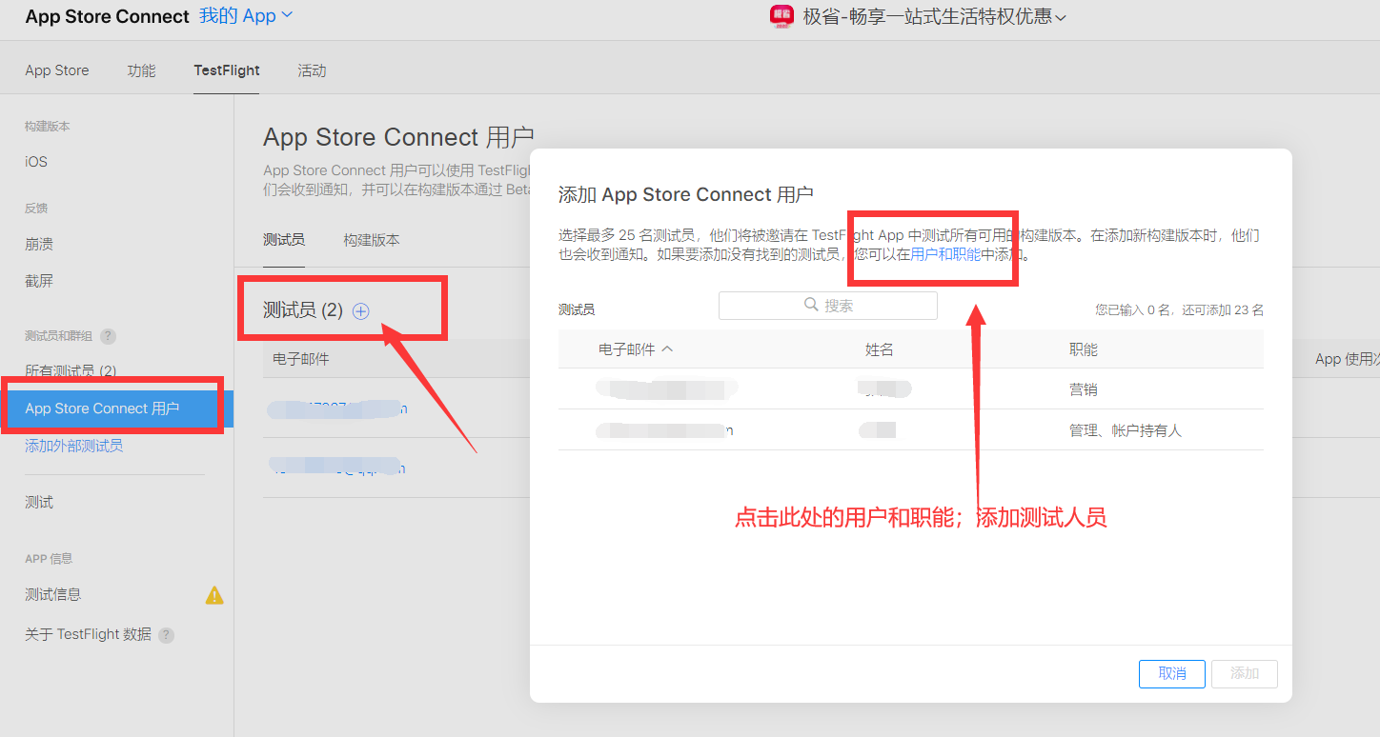1380x737 pixels.
Task: Click the App 使用次 column header
Action: pyautogui.click(x=1348, y=359)
